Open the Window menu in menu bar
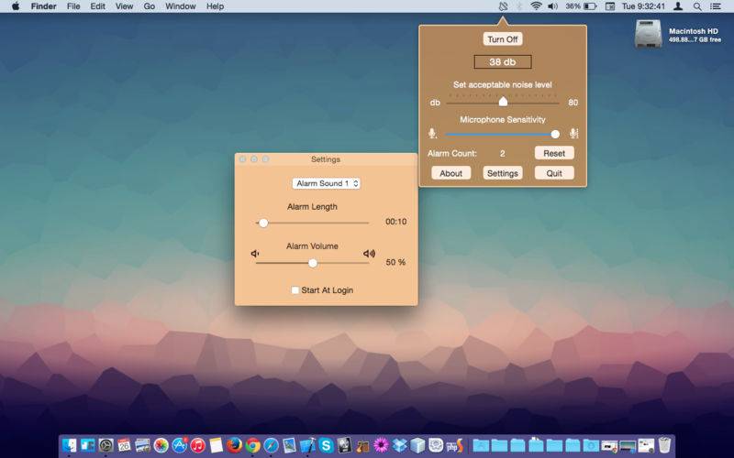Image resolution: width=734 pixels, height=458 pixels. pyautogui.click(x=180, y=6)
